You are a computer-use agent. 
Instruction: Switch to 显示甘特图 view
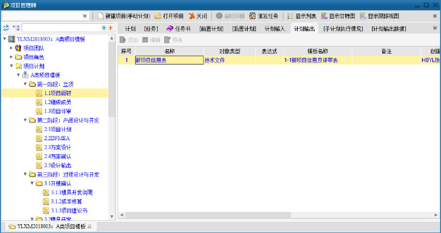point(338,16)
